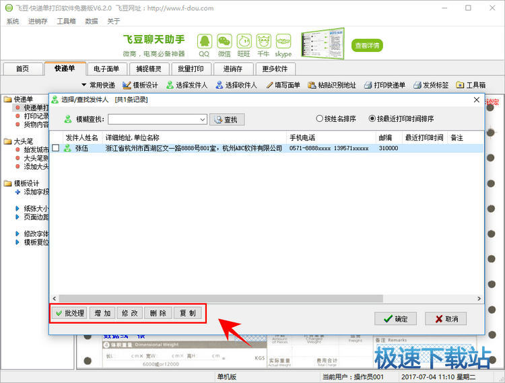Sort by 详细地址,单位名称 column header
Screen dimensions: 505x383
[194, 138]
